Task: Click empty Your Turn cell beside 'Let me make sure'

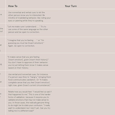Action: coord(89,30)
